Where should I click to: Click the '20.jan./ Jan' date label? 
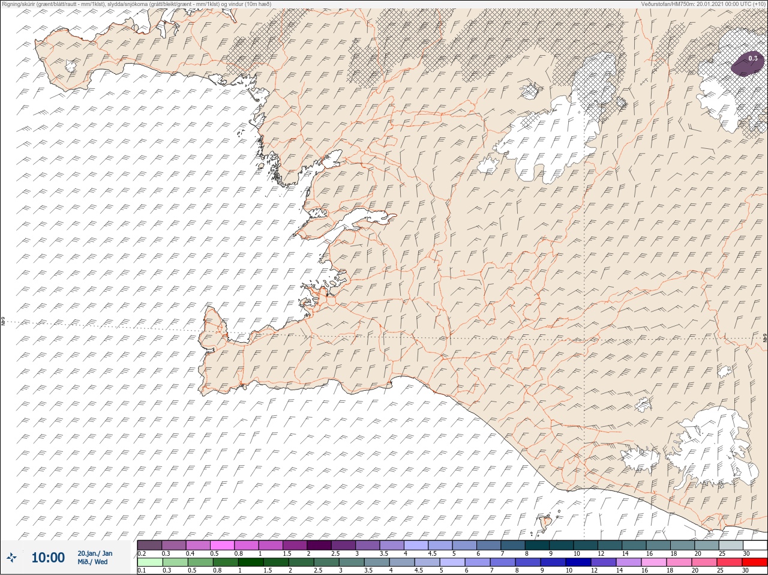click(95, 553)
